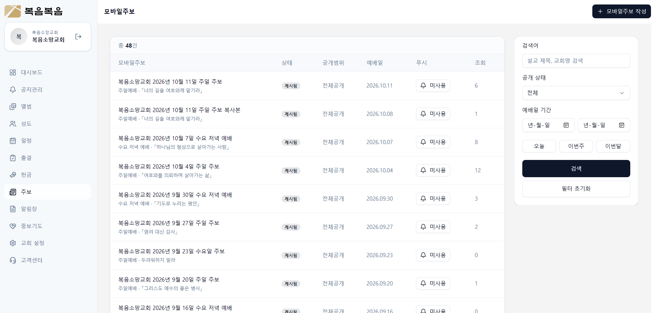
Task: Click the 복음복음 logo icon
Action: [13, 11]
